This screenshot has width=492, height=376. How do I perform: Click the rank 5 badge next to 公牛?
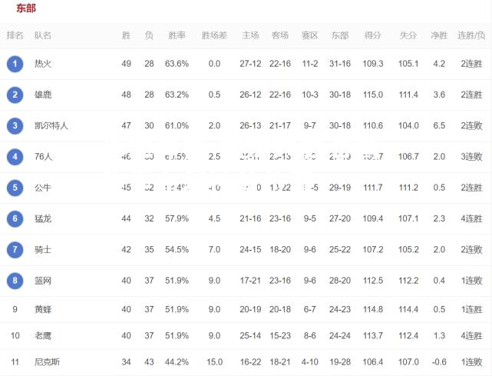15,188
